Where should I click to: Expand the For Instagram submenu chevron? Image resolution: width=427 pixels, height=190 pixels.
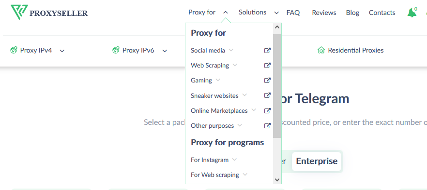(234, 159)
